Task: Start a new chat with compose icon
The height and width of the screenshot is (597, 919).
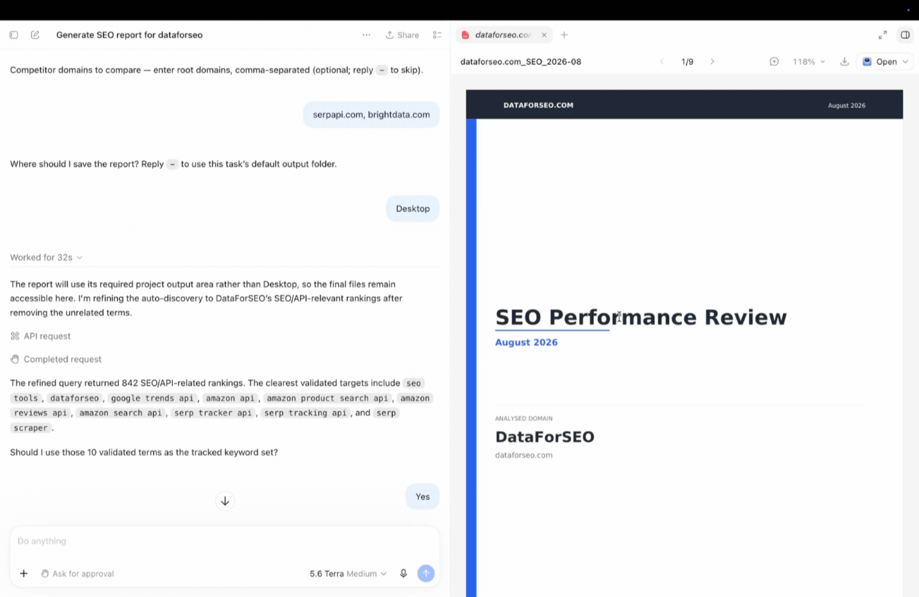Action: click(35, 35)
